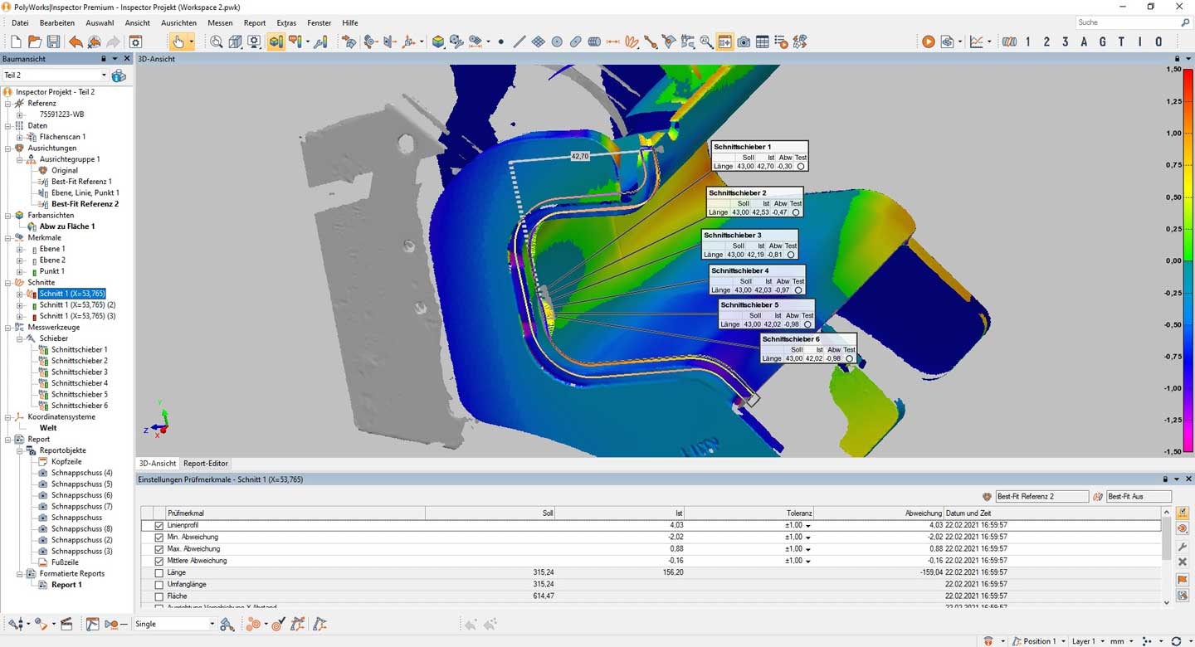This screenshot has height=647, width=1195.
Task: Open a project with the folder icon
Action: [35, 41]
